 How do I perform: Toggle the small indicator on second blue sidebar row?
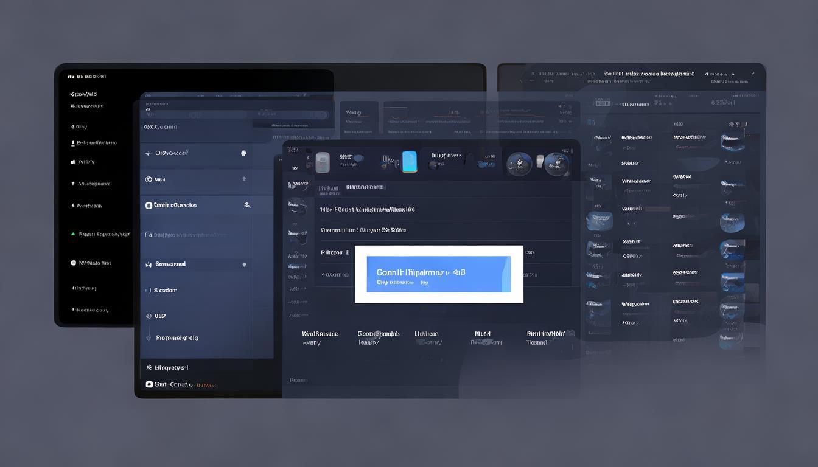coord(244,179)
